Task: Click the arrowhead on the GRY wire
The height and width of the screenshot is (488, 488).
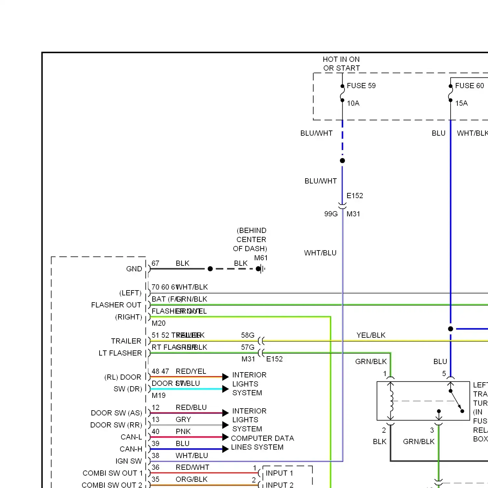Action: [x=225, y=425]
